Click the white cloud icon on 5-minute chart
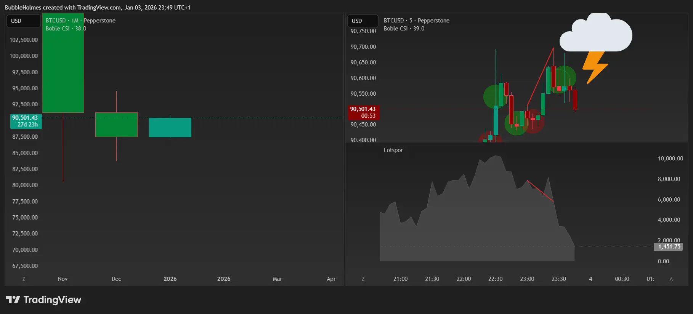This screenshot has width=693, height=314. point(595,33)
